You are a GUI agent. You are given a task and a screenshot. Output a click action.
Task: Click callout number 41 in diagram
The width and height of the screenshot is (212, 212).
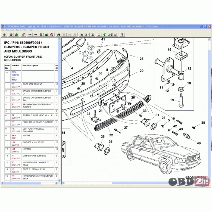[x=103, y=39]
